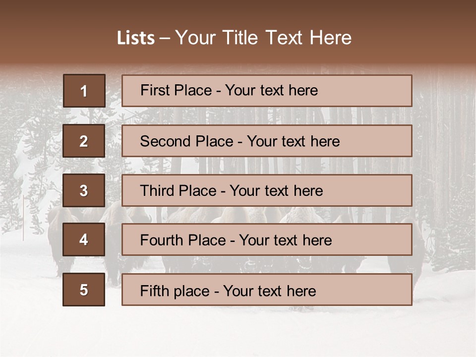This screenshot has height=357, width=476.
Task: Select the First Place text bar
Action: coord(267,91)
